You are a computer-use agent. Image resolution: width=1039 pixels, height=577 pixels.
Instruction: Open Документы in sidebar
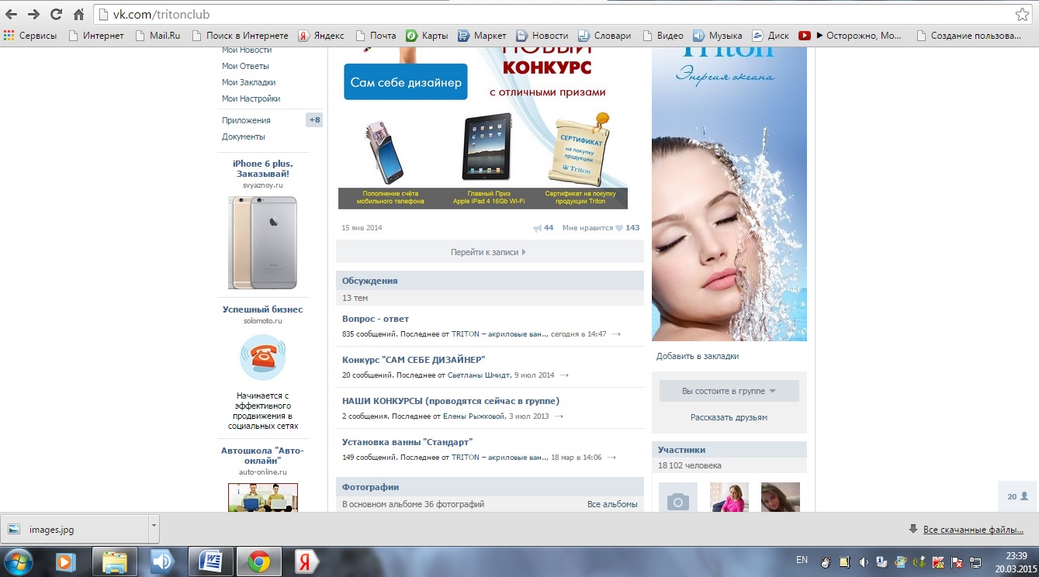243,136
